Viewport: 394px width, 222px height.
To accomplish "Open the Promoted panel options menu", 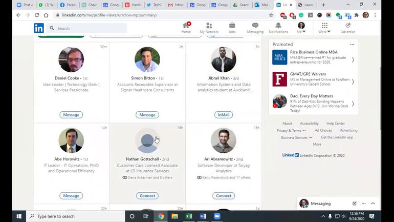I will [352, 45].
